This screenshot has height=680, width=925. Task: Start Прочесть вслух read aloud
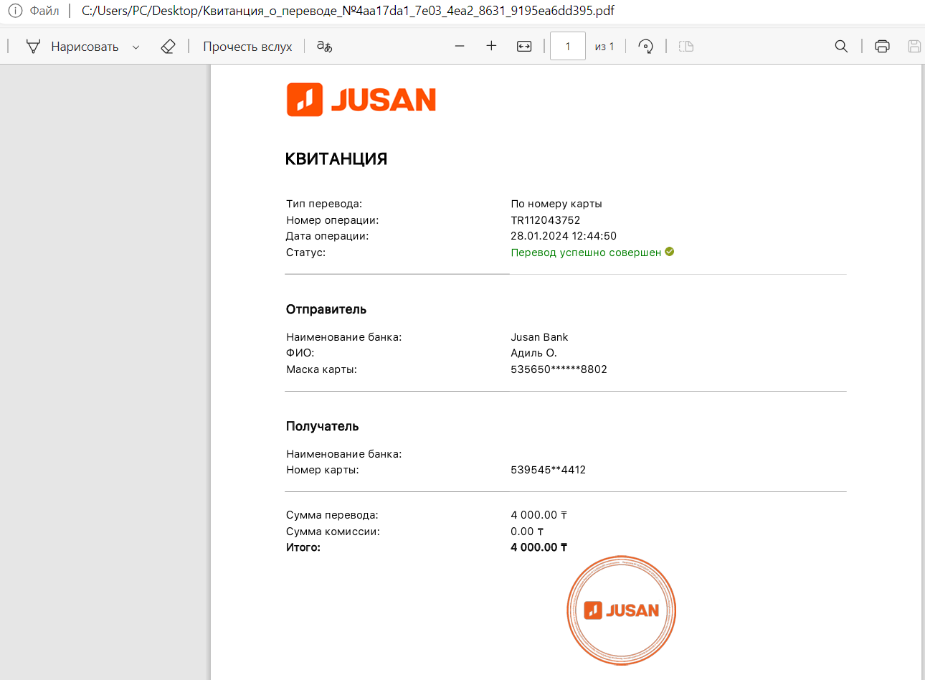(x=247, y=47)
